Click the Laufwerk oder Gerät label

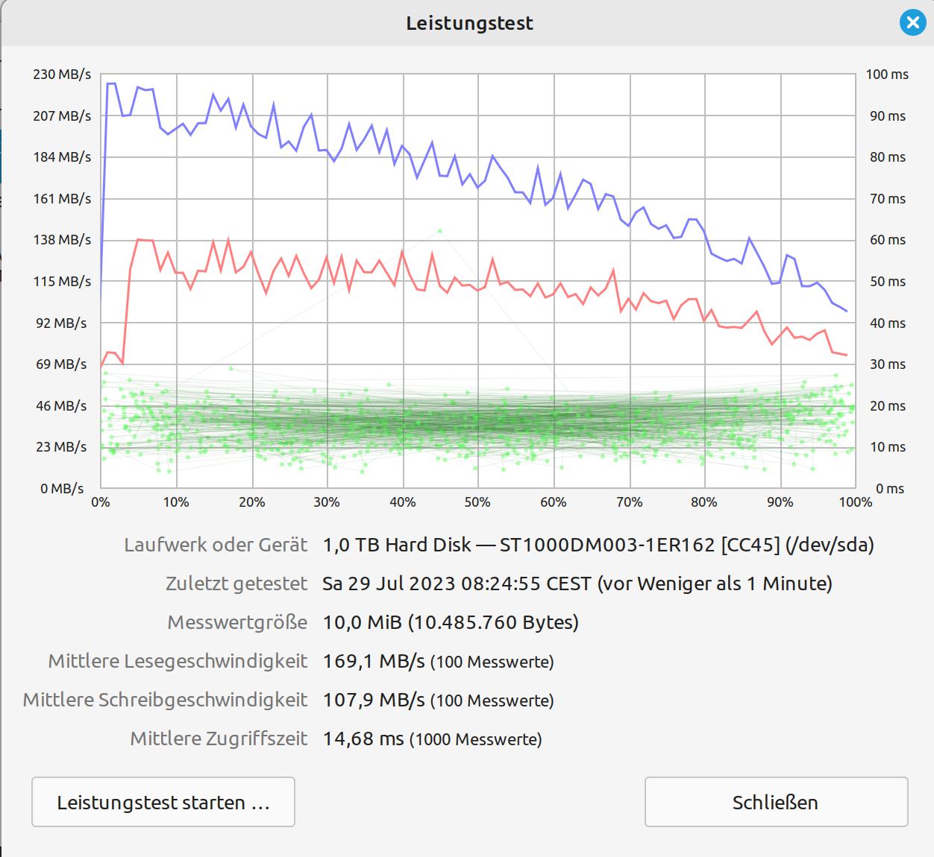click(216, 545)
